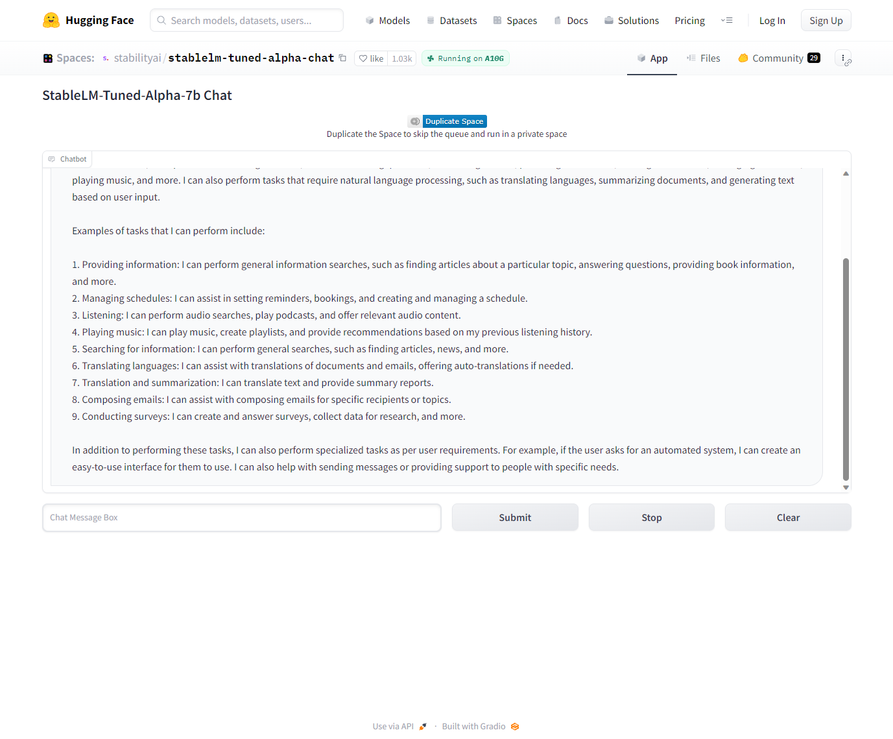Copy space name with the copy icon

click(342, 58)
